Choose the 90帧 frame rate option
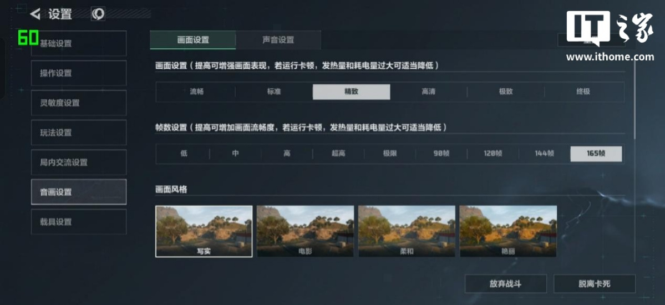The image size is (665, 305). tap(441, 154)
